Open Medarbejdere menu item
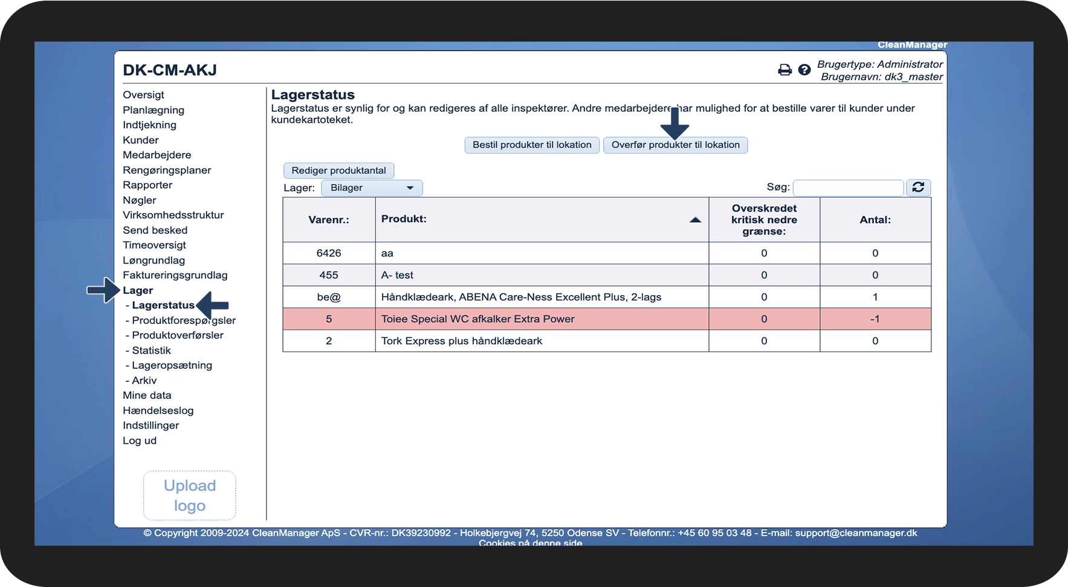The height and width of the screenshot is (587, 1068). point(157,155)
